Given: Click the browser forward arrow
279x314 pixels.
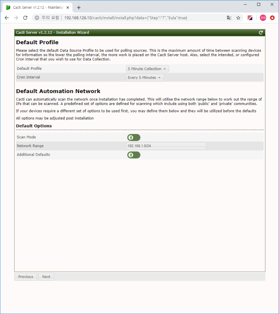Looking at the screenshot, I should click(x=16, y=18).
